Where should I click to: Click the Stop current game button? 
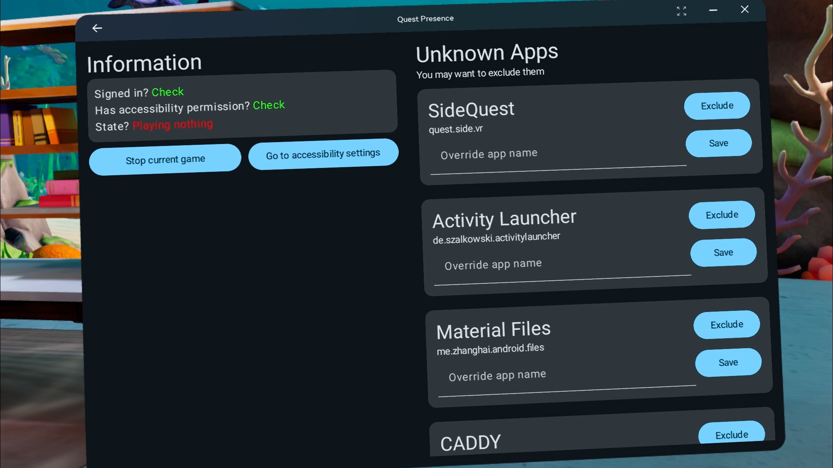165,159
